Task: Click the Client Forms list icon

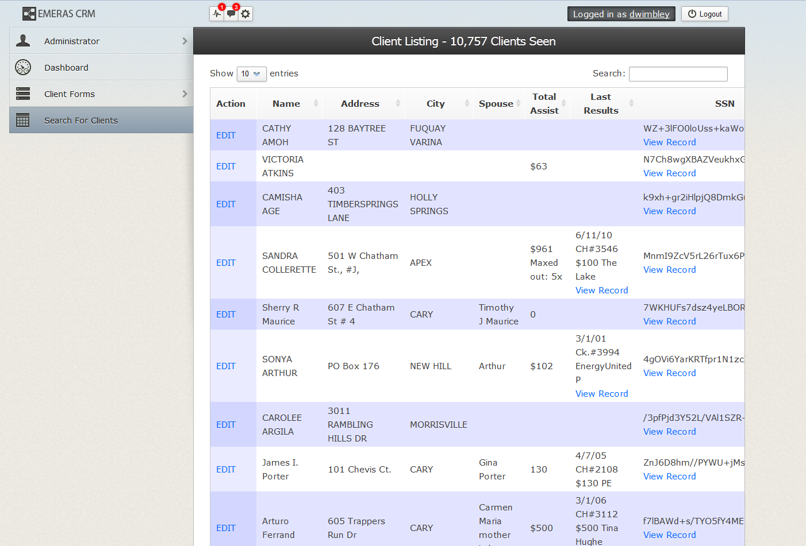Action: pos(23,94)
